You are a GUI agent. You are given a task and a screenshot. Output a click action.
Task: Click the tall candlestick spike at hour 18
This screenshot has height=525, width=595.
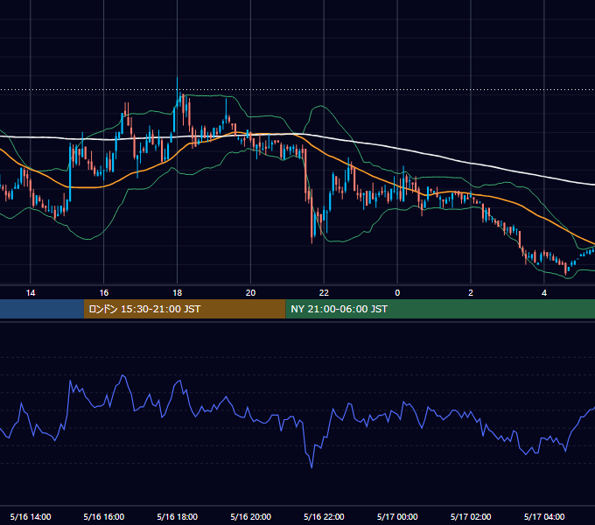point(178,94)
